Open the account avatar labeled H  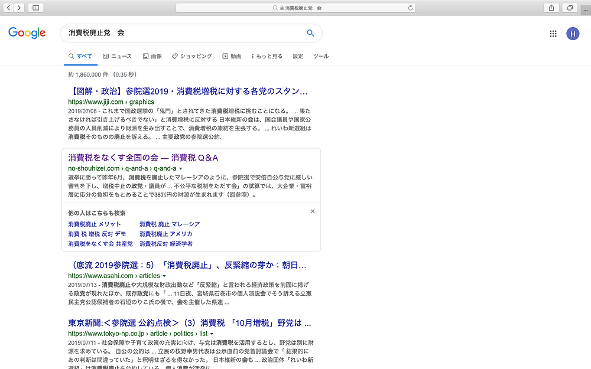pyautogui.click(x=573, y=34)
